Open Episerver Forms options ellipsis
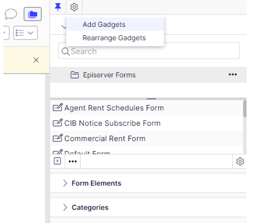Image resolution: width=263 pixels, height=223 pixels. click(233, 75)
